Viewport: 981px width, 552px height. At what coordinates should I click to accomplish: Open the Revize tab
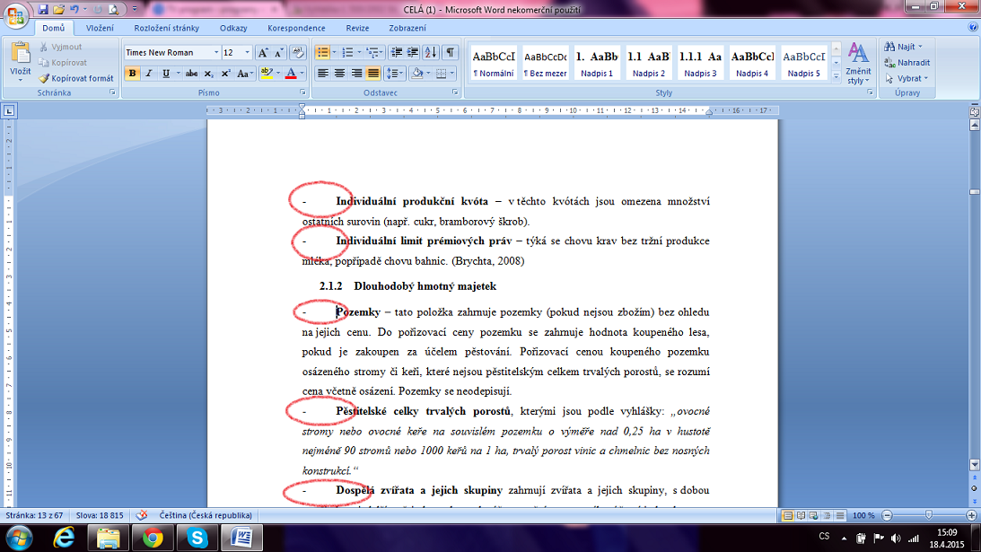click(357, 28)
